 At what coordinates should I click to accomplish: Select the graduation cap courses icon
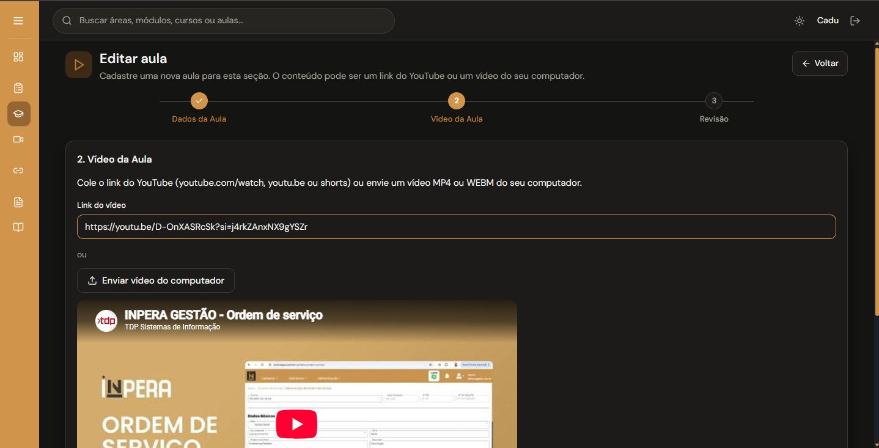[x=19, y=114]
